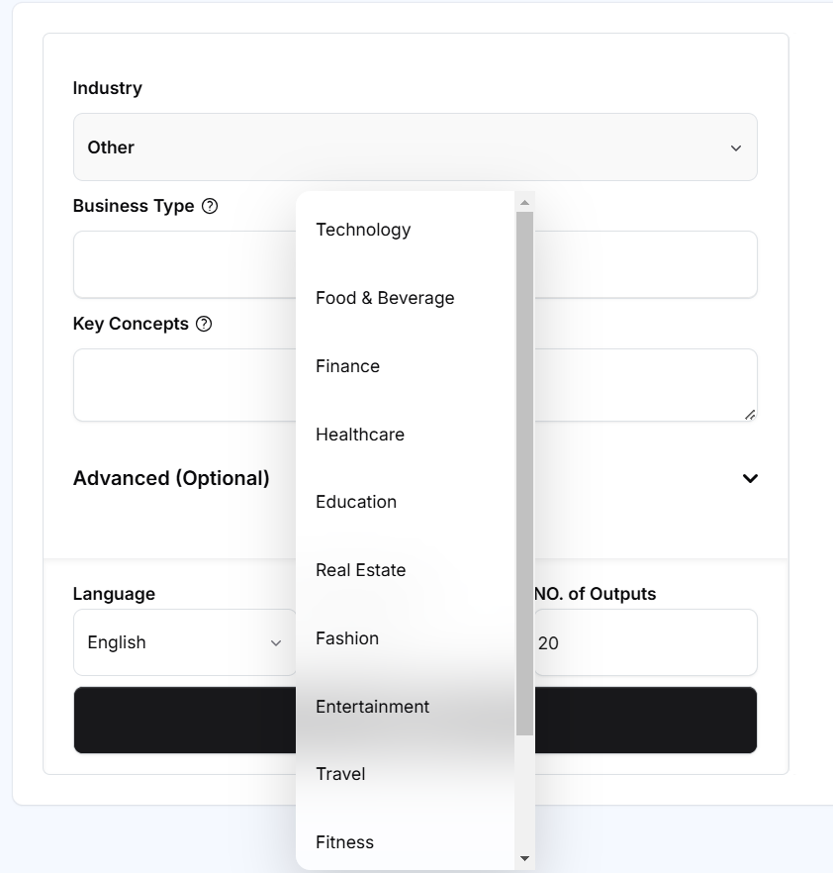Choose the Healthcare industry option

click(x=359, y=435)
